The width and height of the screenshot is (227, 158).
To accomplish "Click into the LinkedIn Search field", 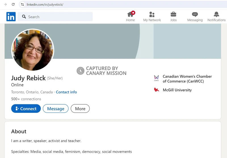I will click(55, 17).
